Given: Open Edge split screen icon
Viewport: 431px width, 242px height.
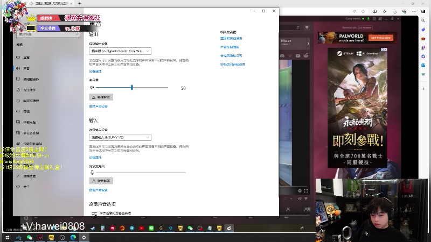Looking at the screenshot, I should click(374, 11).
